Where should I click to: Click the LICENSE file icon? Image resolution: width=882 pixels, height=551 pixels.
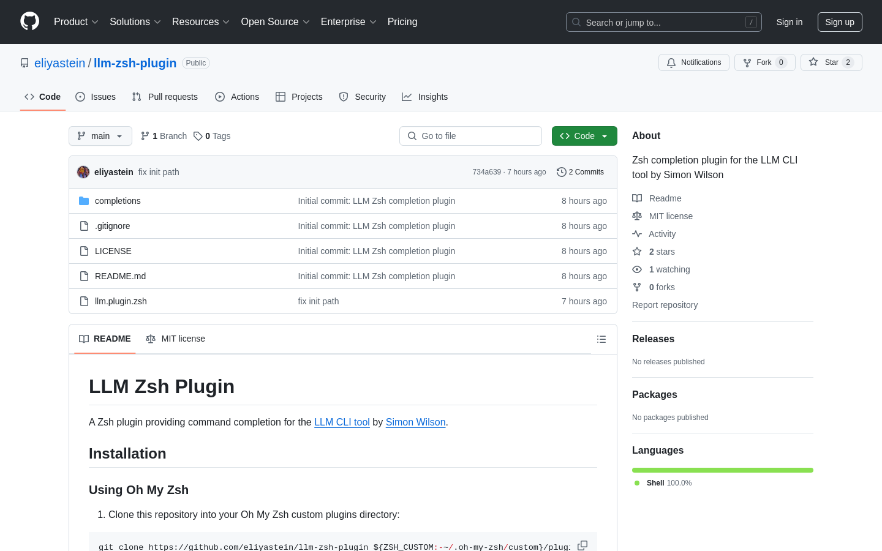(x=84, y=251)
